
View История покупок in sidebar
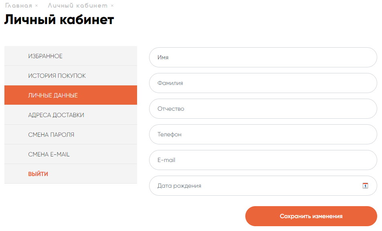coord(71,75)
